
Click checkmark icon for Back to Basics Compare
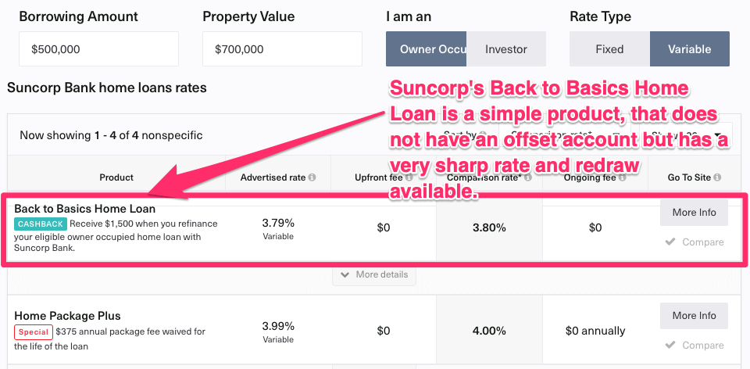(670, 242)
